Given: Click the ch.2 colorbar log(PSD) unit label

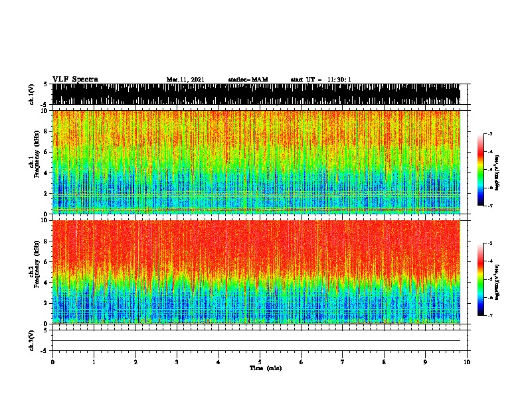Looking at the screenshot, I should pyautogui.click(x=497, y=282).
